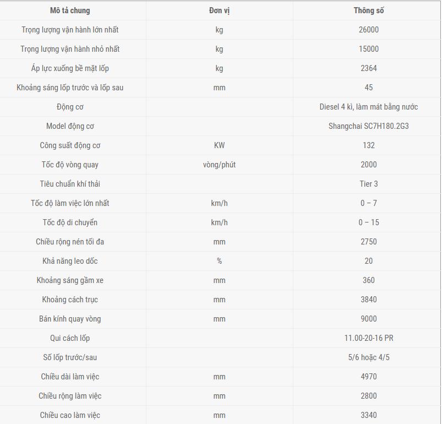Select the "Trọng lượng vận hành lớn nhất" cell
Viewport: 442px width, 424px height.
pyautogui.click(x=70, y=30)
